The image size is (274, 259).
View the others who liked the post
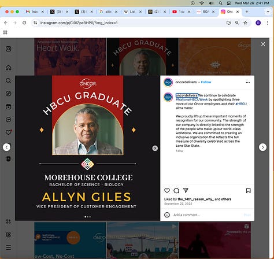[226, 199]
